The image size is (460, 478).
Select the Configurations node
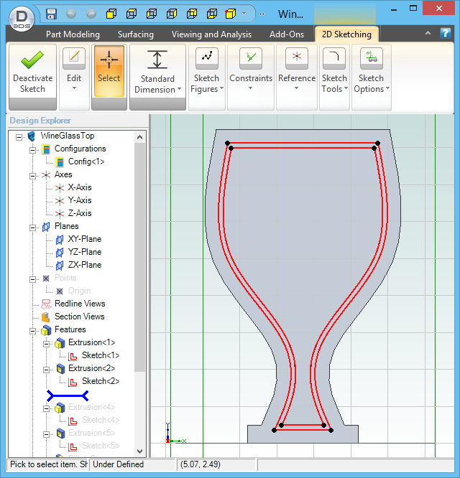coord(80,149)
